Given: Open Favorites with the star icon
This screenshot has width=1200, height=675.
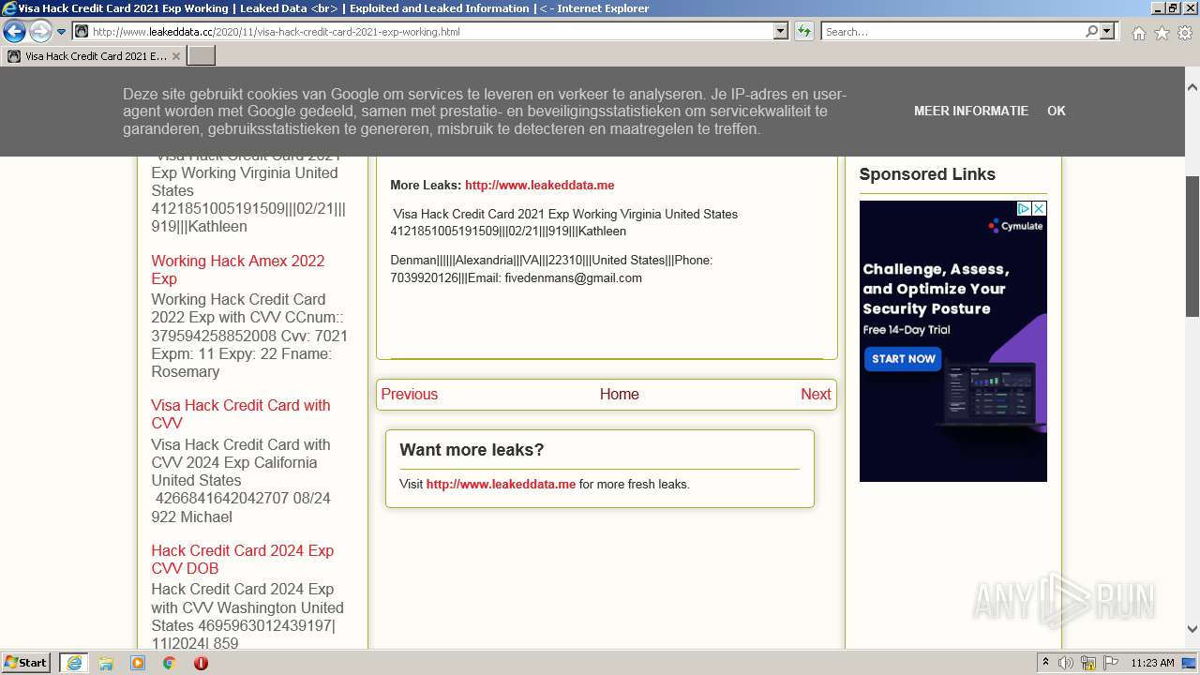Looking at the screenshot, I should pos(1162,33).
